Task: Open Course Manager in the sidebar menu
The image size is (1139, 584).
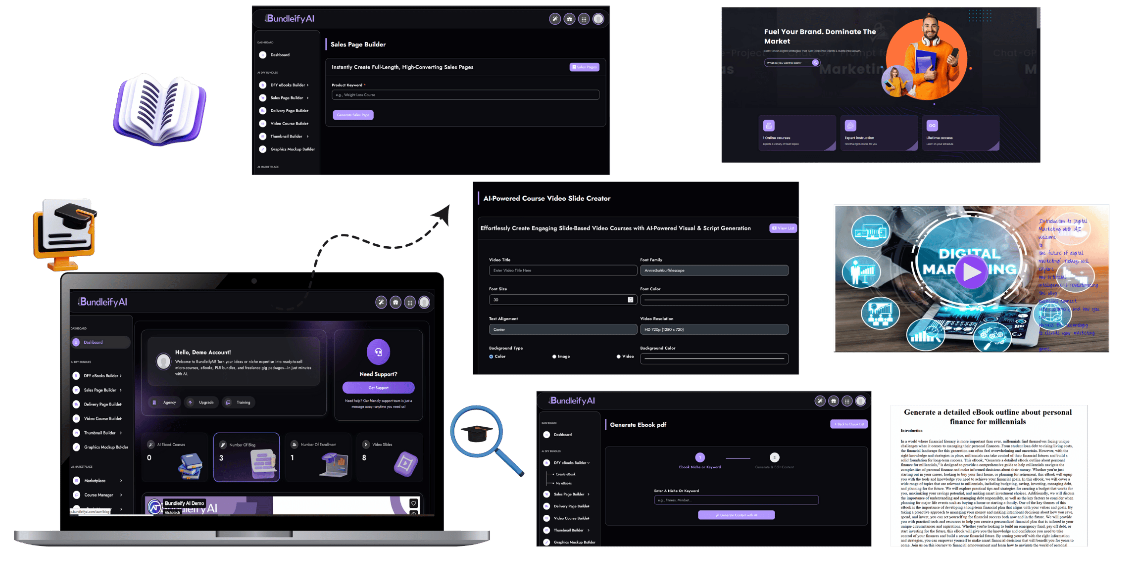Action: pos(99,495)
